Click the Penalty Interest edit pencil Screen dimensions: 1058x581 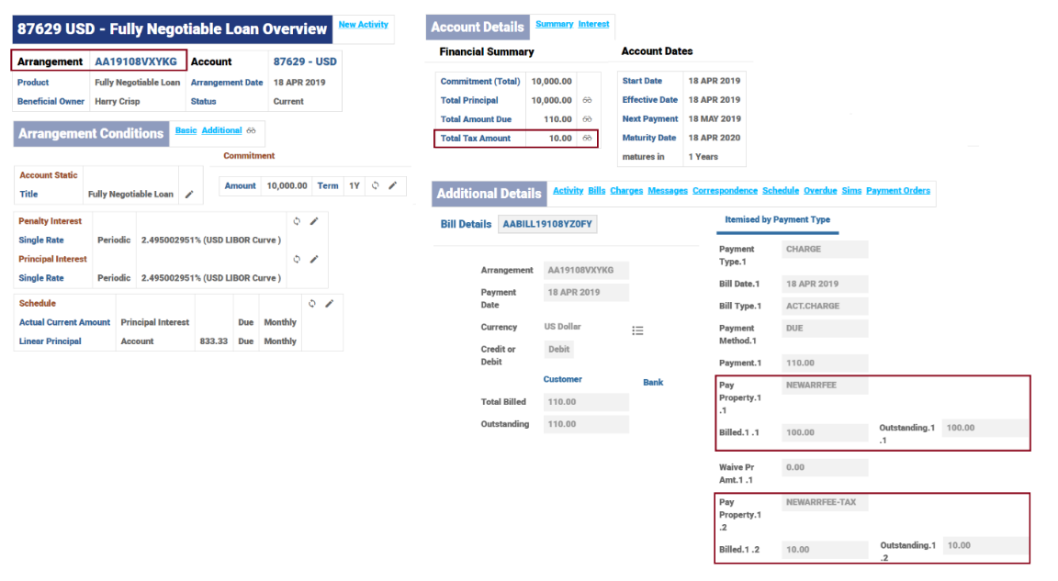[313, 221]
